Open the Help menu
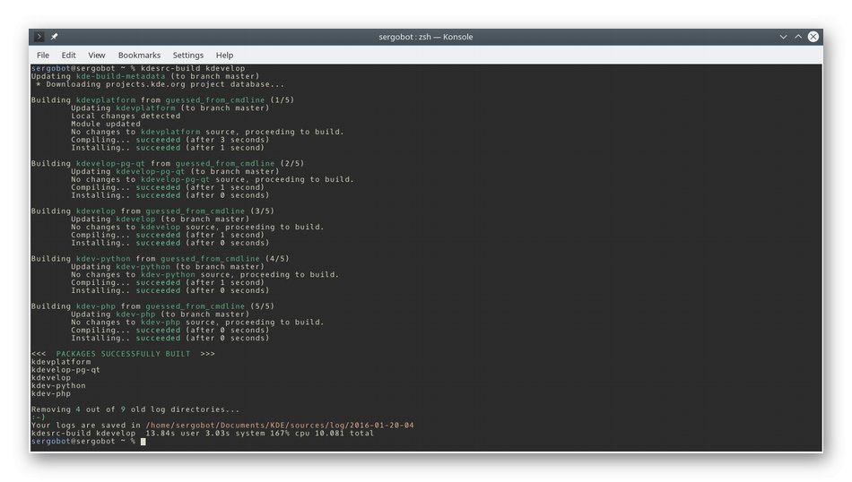 [224, 55]
